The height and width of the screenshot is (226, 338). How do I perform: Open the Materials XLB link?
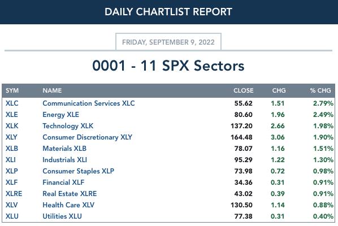click(64, 149)
